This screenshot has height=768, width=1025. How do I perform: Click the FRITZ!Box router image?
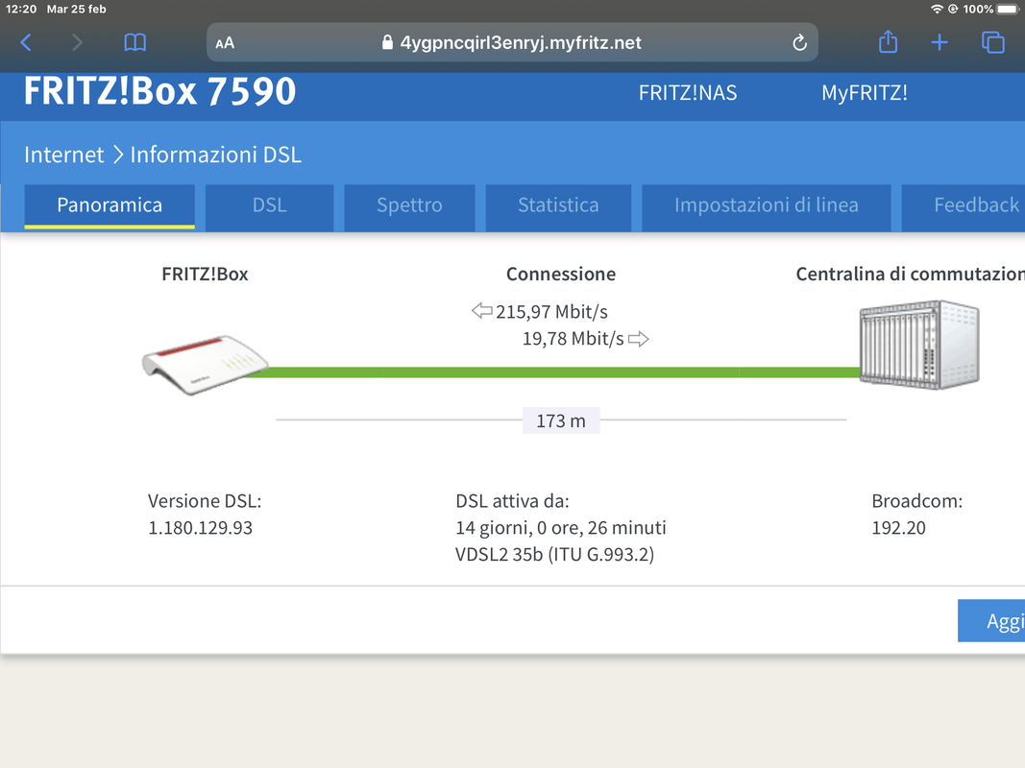[x=205, y=365]
